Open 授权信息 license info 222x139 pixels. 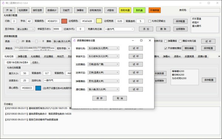click(37, 10)
